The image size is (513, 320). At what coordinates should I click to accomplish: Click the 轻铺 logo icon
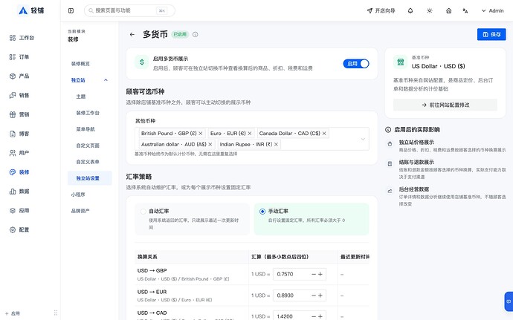click(23, 11)
